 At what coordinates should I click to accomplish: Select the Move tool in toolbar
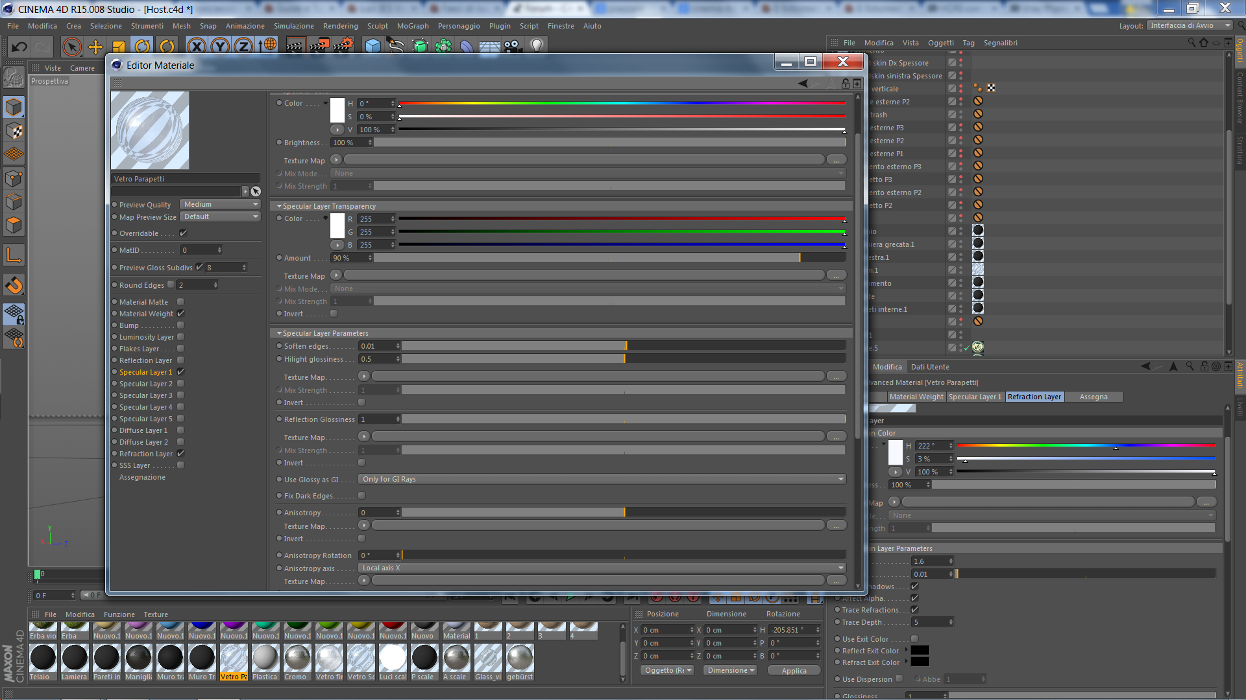(95, 46)
